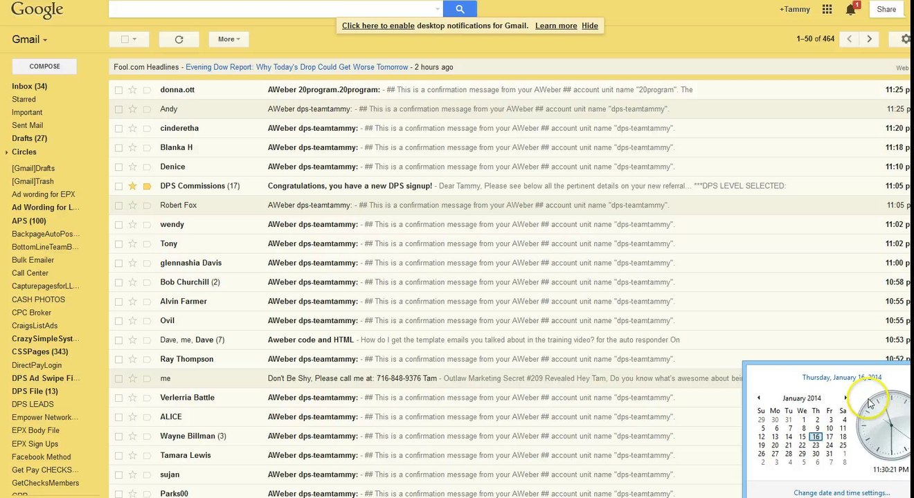Go to previous month in calendar
Screen dimensions: 914x498
point(759,398)
